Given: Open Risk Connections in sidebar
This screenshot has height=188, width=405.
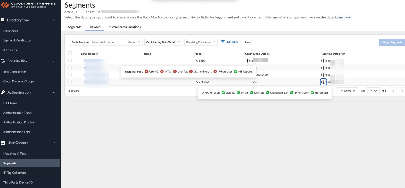Looking at the screenshot, I should (15, 72).
